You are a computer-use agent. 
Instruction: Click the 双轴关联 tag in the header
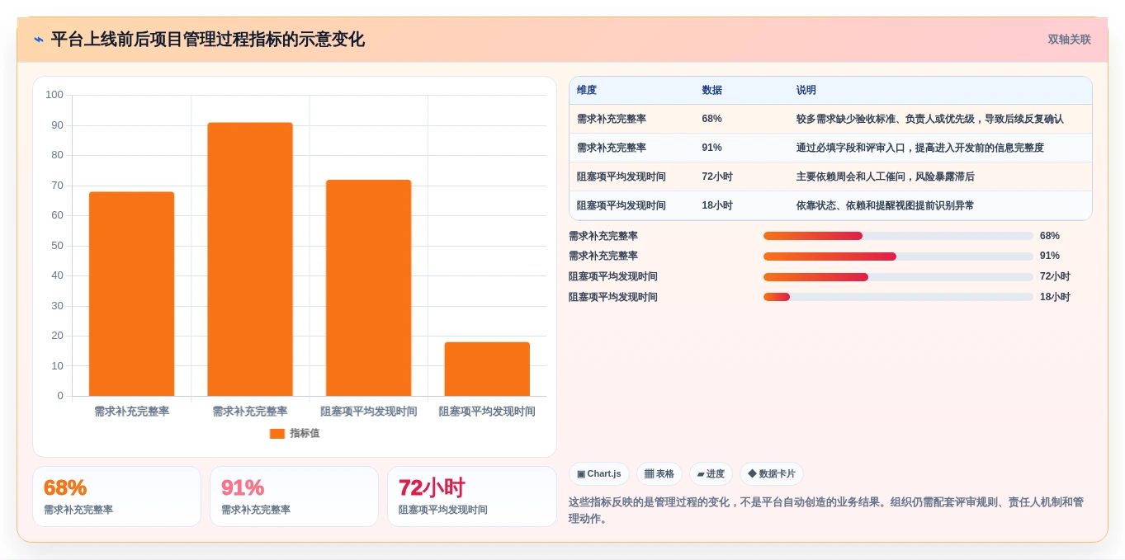point(1070,40)
